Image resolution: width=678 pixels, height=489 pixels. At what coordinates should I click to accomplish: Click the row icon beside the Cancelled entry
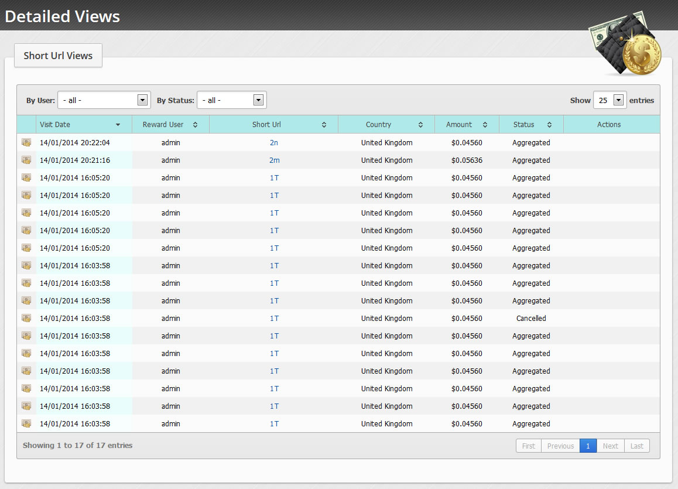(26, 318)
